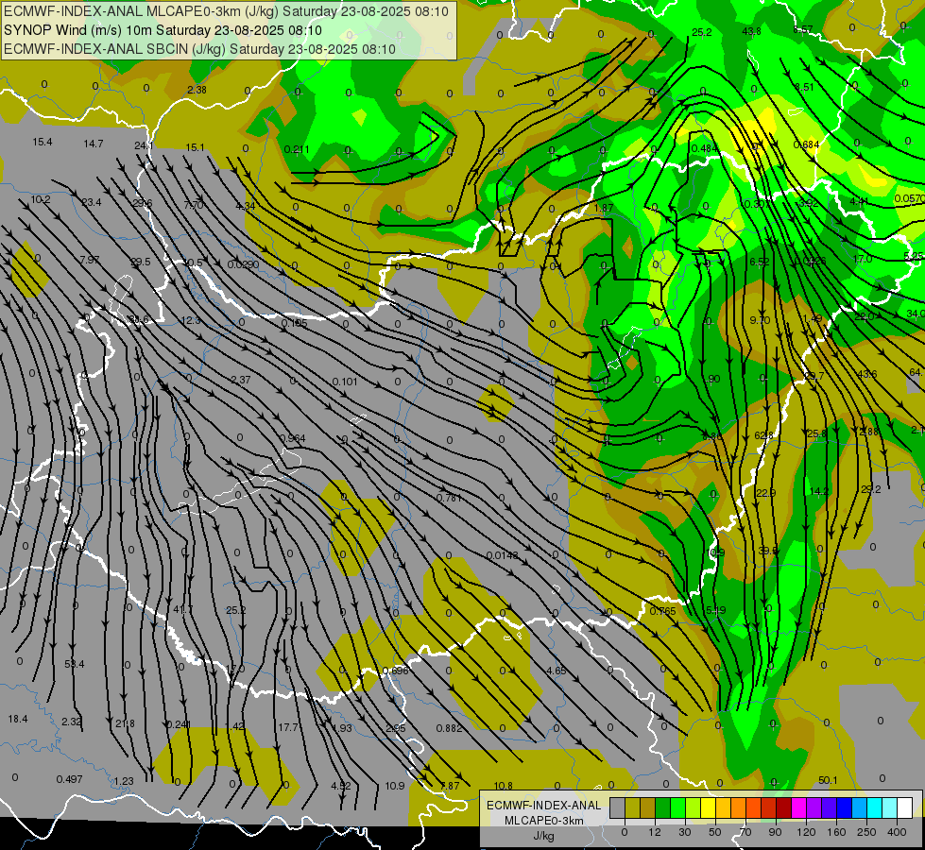
Task: Click the map value 4.65
Action: tap(557, 671)
